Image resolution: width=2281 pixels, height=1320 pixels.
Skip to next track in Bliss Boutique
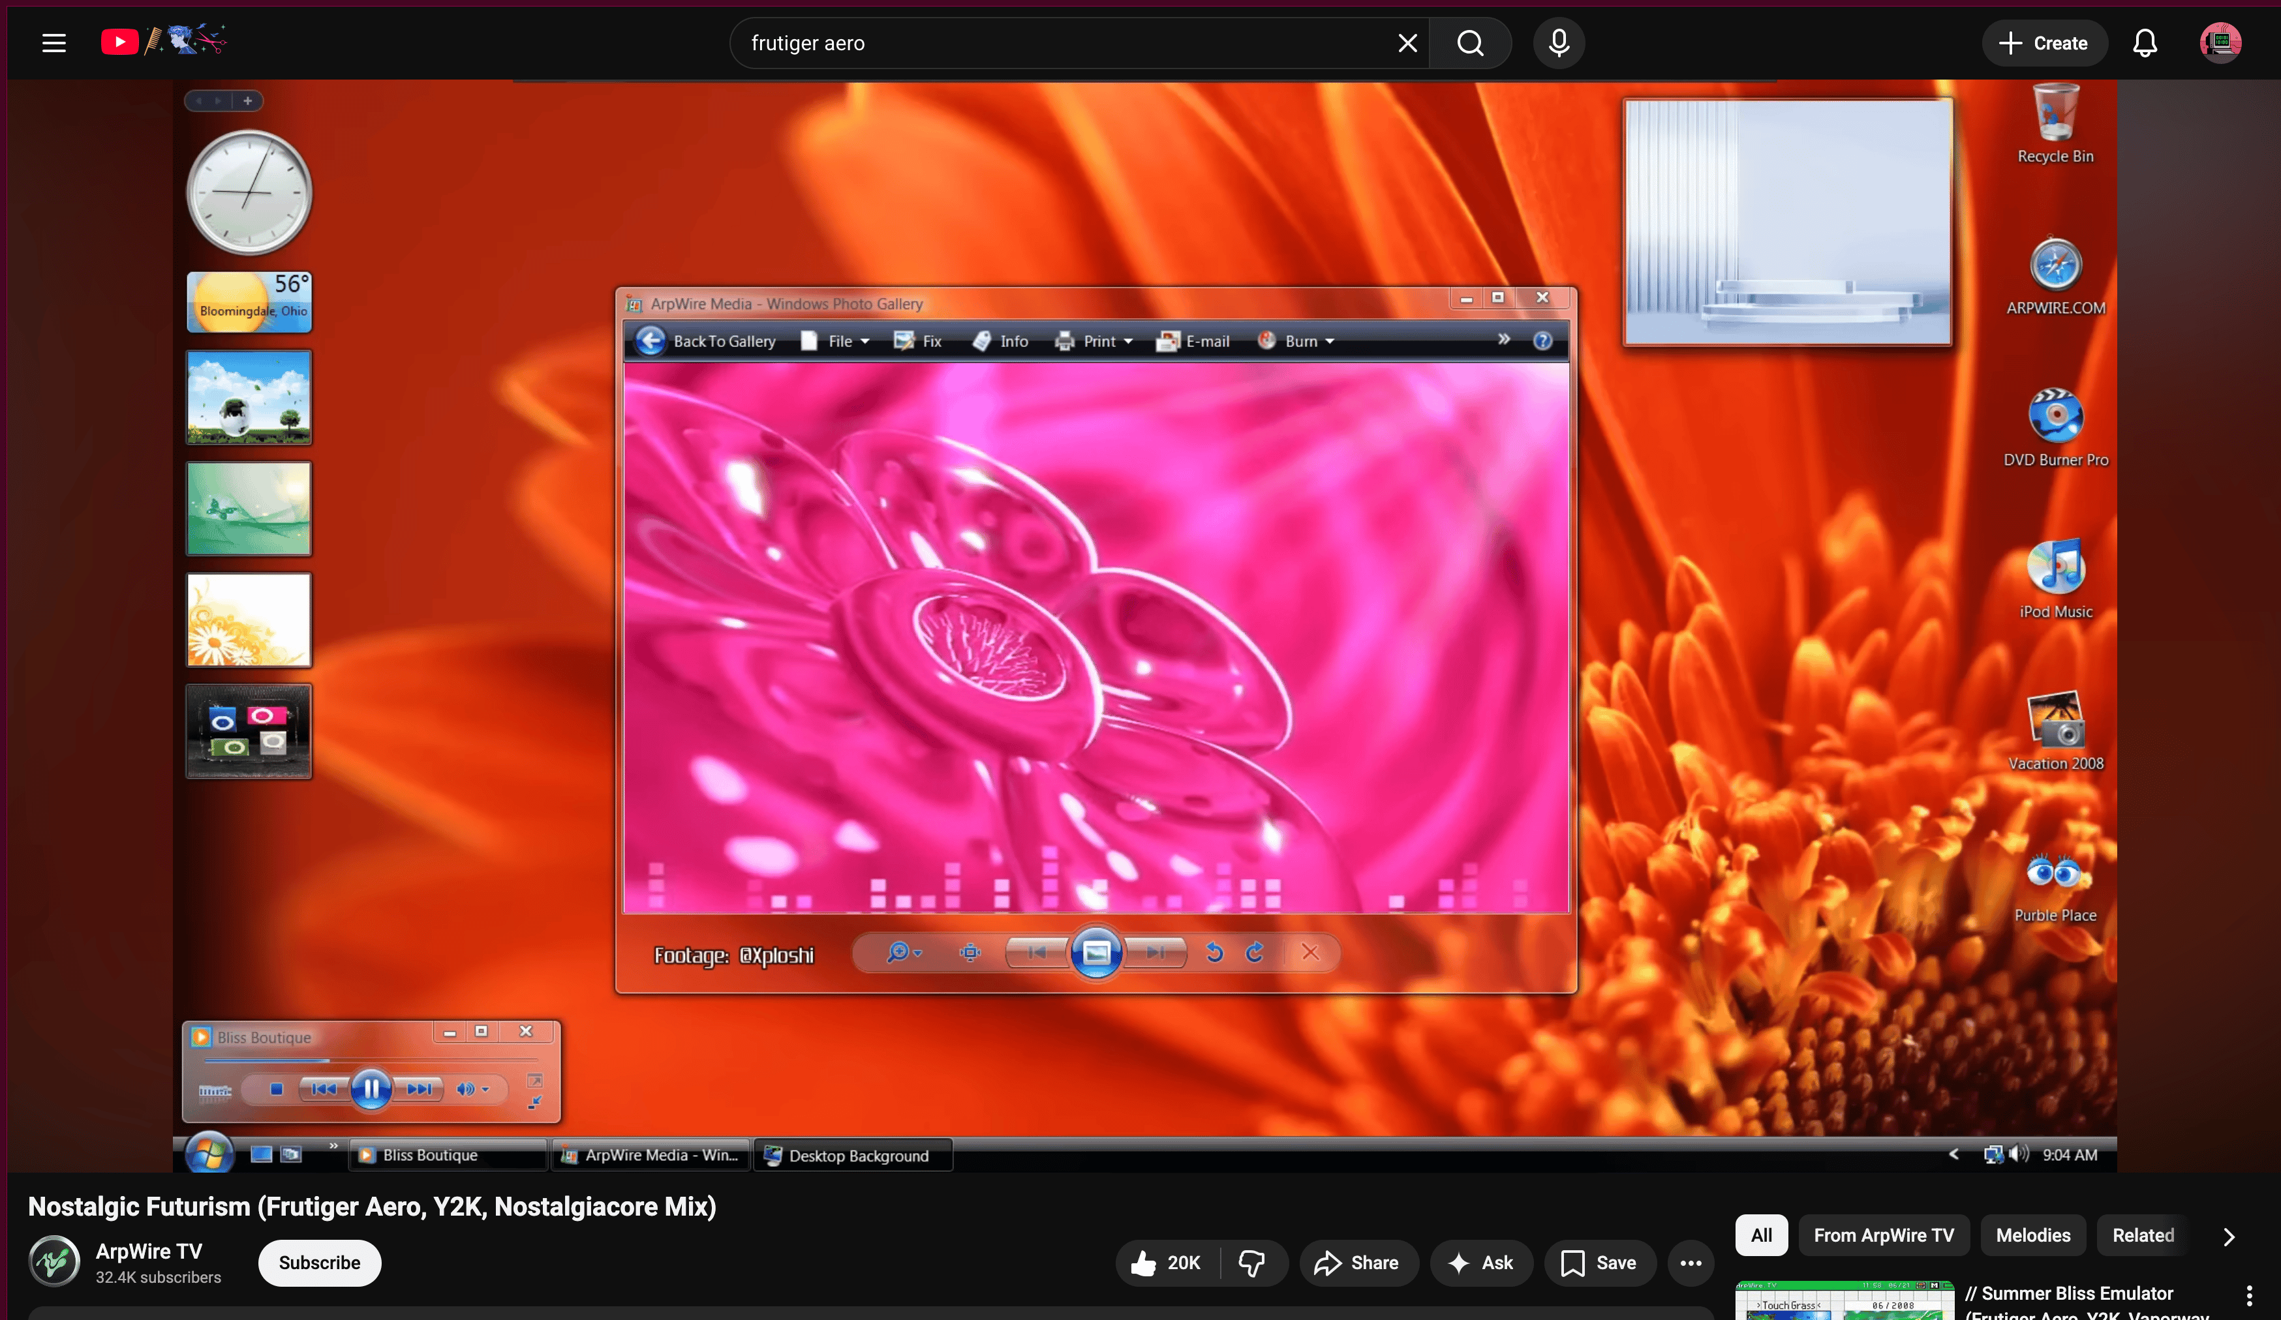418,1089
